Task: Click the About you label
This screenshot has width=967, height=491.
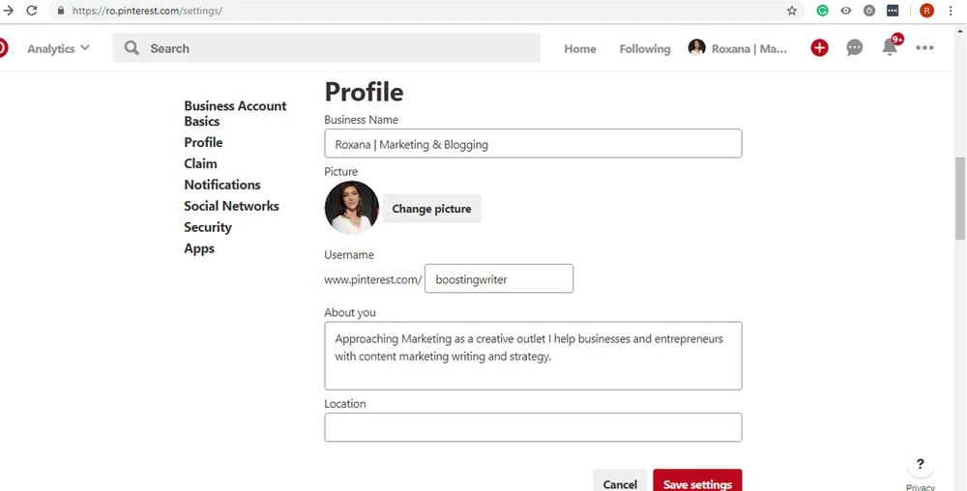Action: pos(350,312)
